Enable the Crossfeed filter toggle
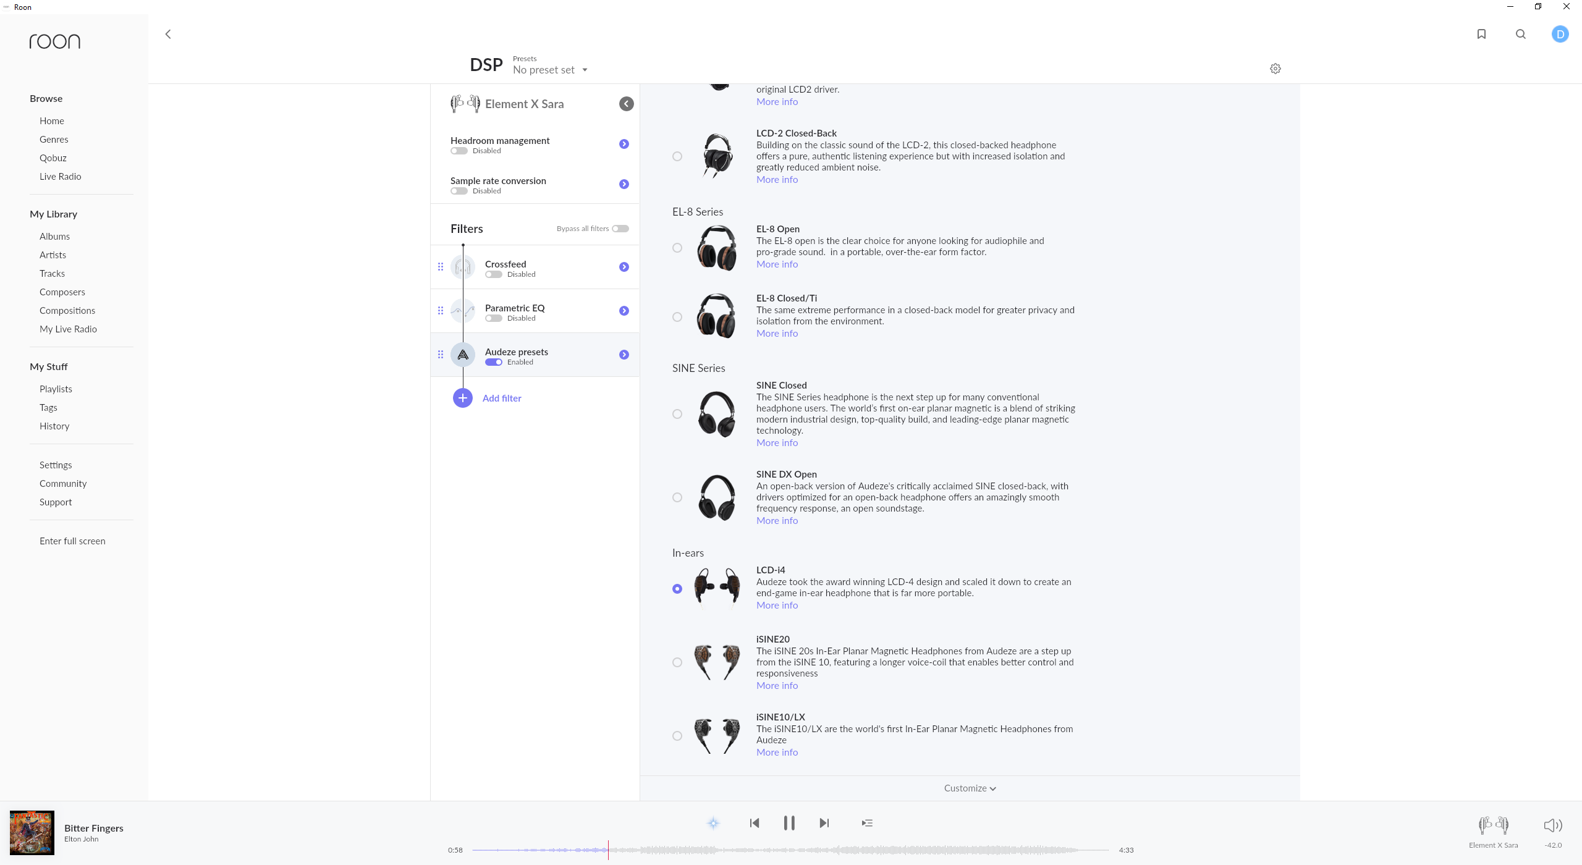1582x865 pixels. click(x=493, y=274)
